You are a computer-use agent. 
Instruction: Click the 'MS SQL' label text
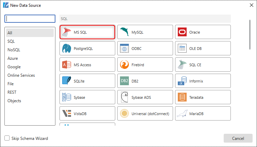pos(80,32)
